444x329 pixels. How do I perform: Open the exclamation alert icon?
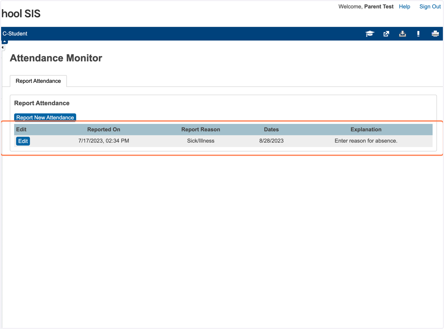pyautogui.click(x=418, y=34)
